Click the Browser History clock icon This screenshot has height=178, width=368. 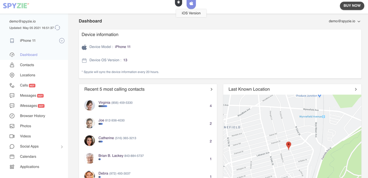(x=12, y=116)
